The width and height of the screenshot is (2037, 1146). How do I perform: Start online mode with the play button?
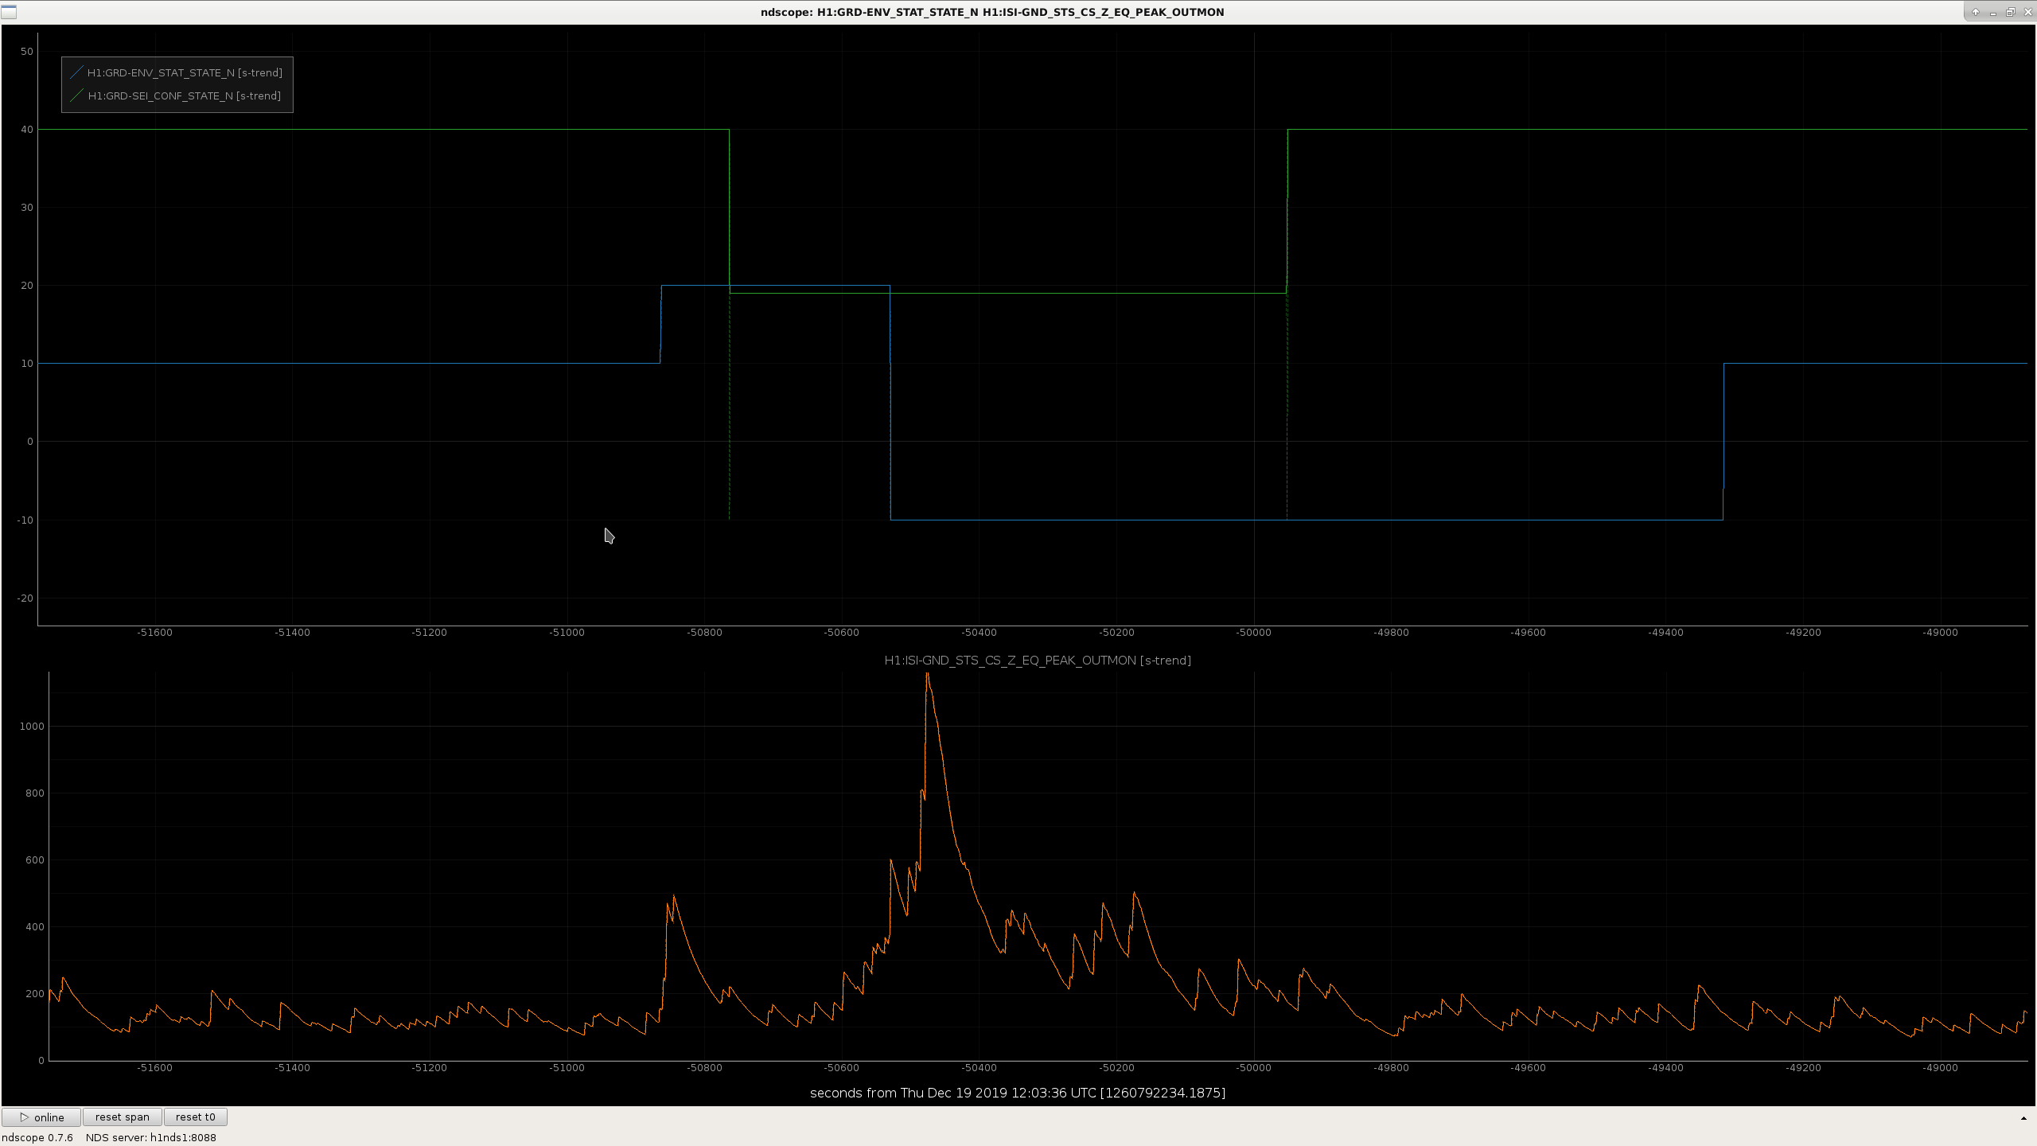[41, 1117]
